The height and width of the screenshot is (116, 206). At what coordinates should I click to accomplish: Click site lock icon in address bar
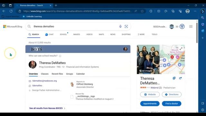[x=20, y=11]
